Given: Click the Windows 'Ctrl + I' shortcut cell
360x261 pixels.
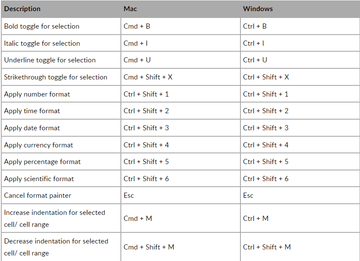Looking at the screenshot, I should [254, 43].
